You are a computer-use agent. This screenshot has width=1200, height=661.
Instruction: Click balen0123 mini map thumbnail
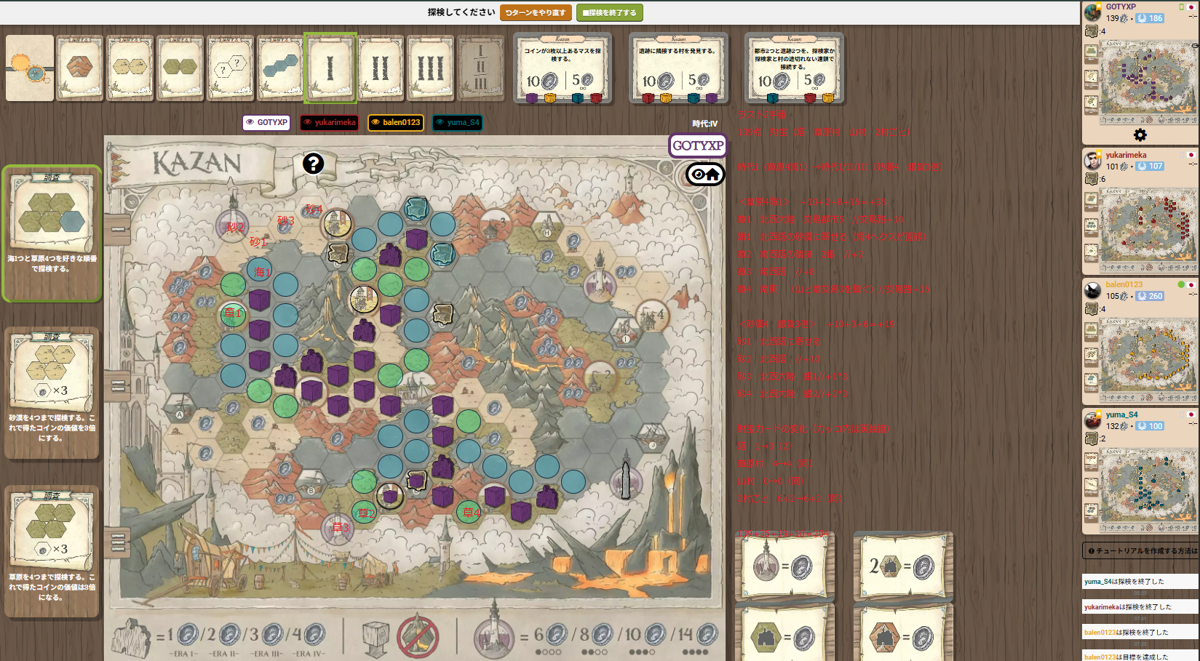click(1148, 360)
